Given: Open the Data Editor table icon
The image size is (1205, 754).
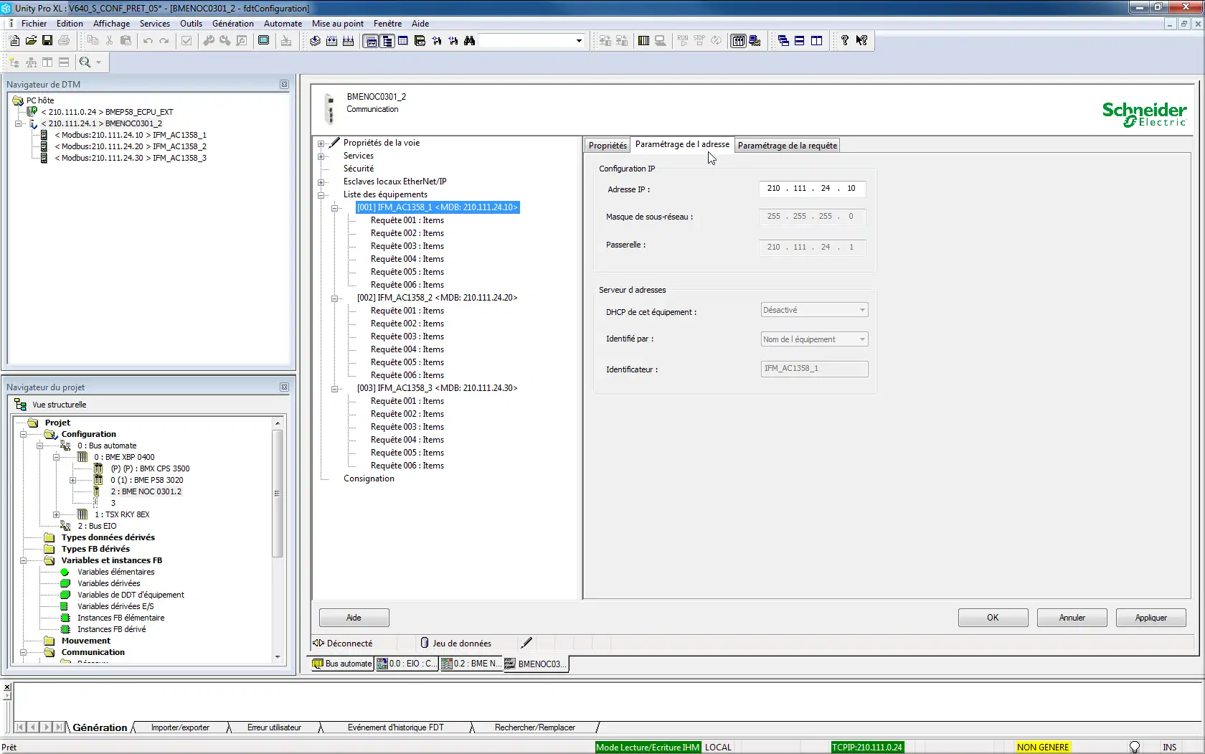Looking at the screenshot, I should click(x=403, y=41).
